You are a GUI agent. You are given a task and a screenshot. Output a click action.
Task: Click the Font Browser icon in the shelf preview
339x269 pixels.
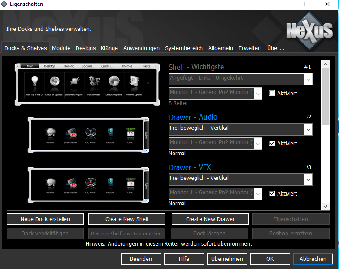pos(95,82)
